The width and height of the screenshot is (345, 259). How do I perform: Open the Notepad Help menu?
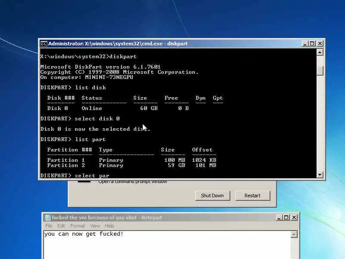[110, 226]
